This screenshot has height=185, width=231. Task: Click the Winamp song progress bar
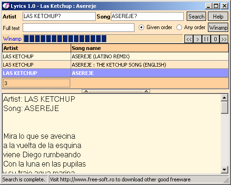coord(103,38)
